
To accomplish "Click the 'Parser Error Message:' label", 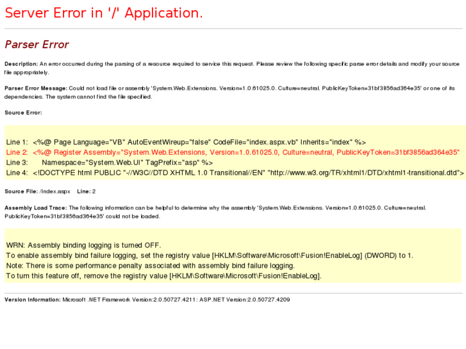I will click(36, 88).
